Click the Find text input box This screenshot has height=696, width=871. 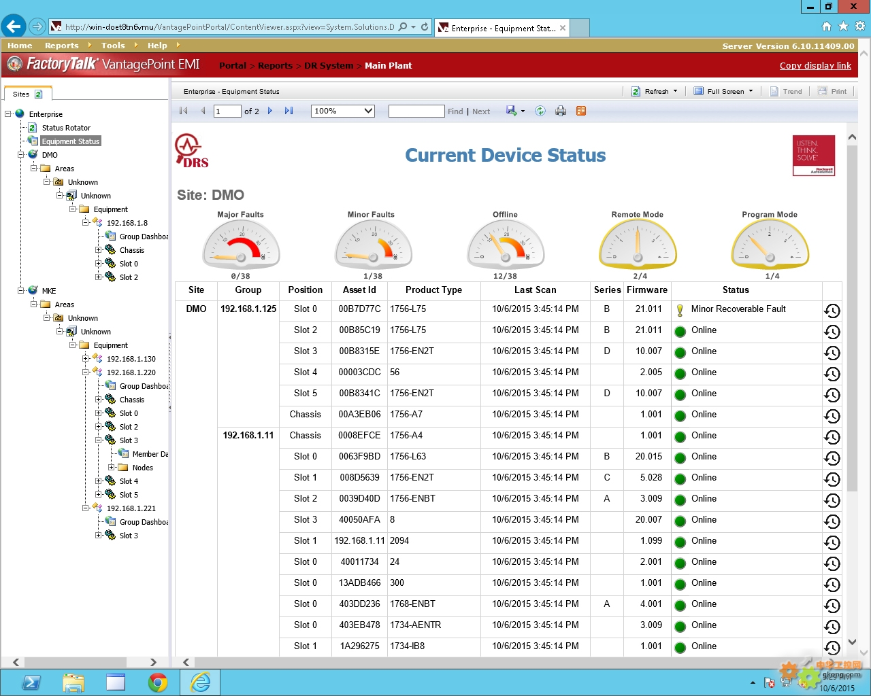tap(416, 111)
